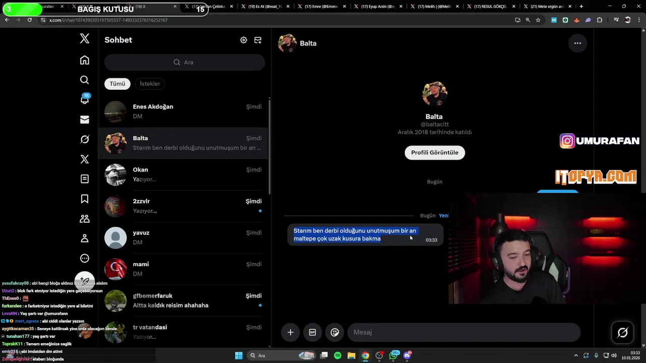Open clock and date in taskbar
Image resolution: width=646 pixels, height=363 pixels.
631,355
